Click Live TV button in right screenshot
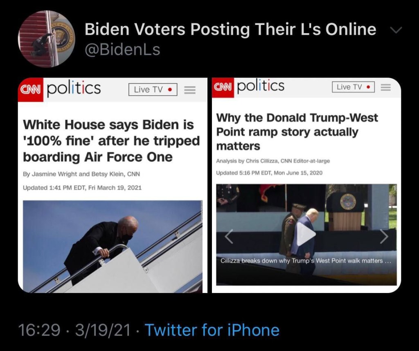Image resolution: width=419 pixels, height=351 pixels. pos(353,87)
